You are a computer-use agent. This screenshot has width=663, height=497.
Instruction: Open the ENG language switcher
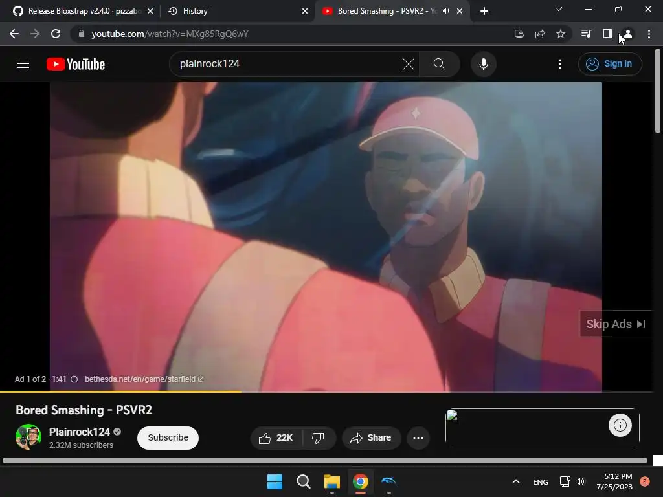coord(541,481)
